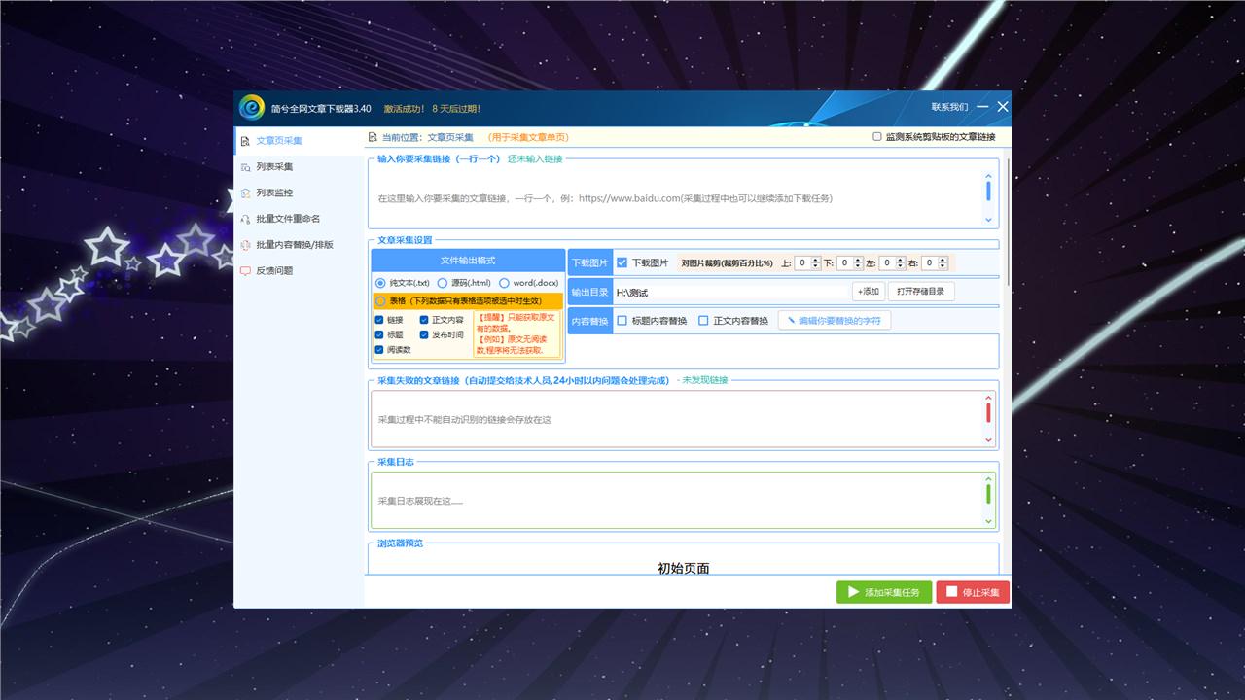Click the 反馈问题 speech bubble icon

245,271
